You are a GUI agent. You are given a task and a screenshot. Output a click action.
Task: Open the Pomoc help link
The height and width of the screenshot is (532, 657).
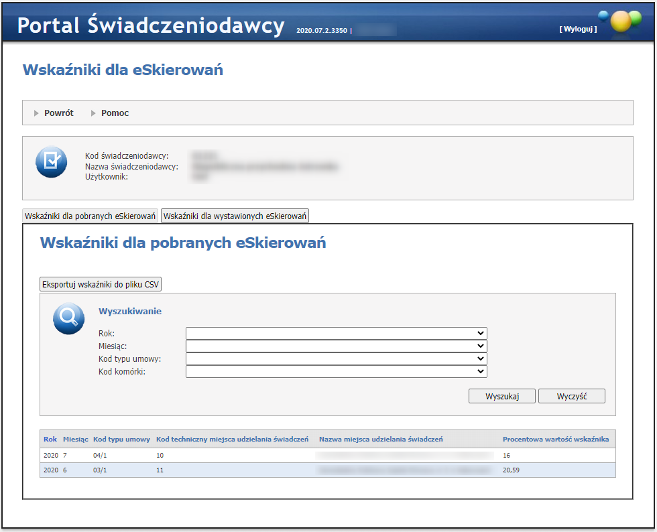(115, 113)
